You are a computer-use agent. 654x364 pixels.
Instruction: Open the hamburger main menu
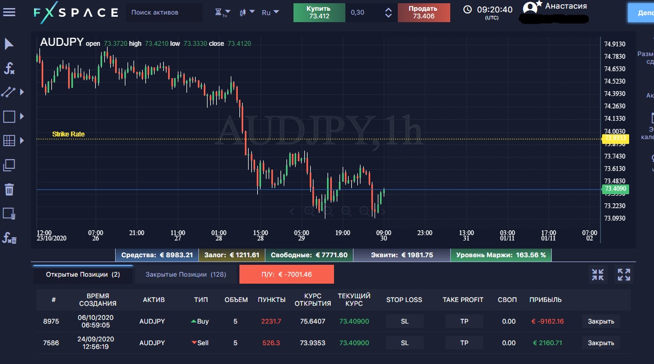[9, 12]
